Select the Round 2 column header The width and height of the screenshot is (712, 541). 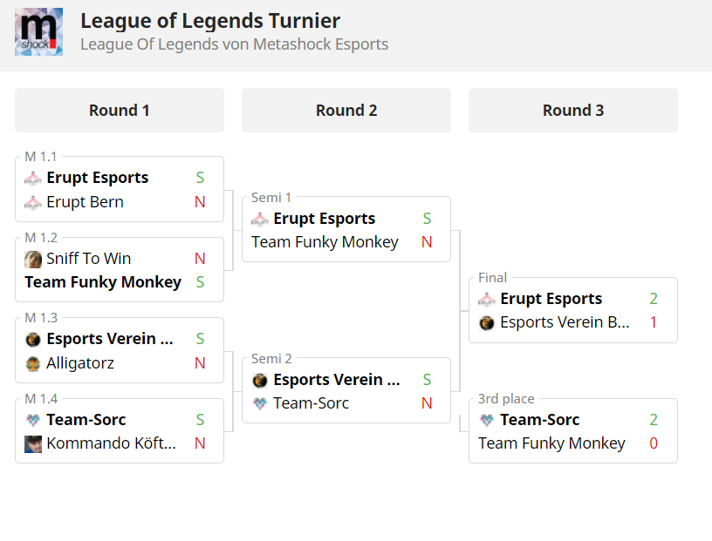point(346,110)
